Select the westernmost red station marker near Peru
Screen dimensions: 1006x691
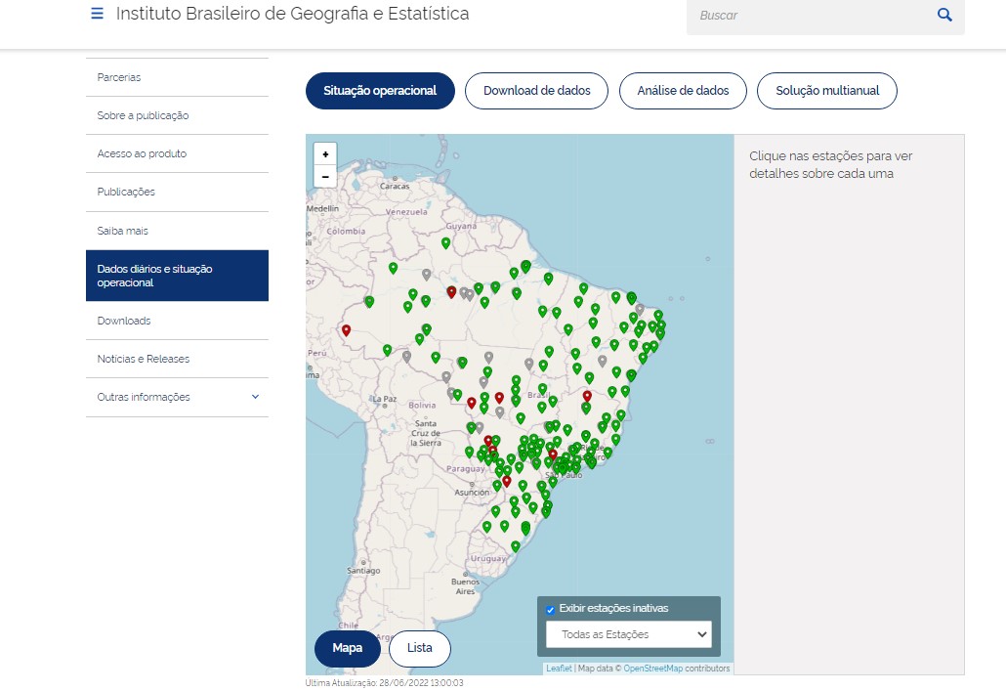[x=346, y=330]
